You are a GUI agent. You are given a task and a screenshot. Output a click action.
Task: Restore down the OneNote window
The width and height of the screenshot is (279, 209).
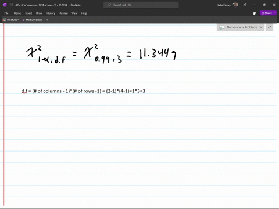(x=264, y=5)
